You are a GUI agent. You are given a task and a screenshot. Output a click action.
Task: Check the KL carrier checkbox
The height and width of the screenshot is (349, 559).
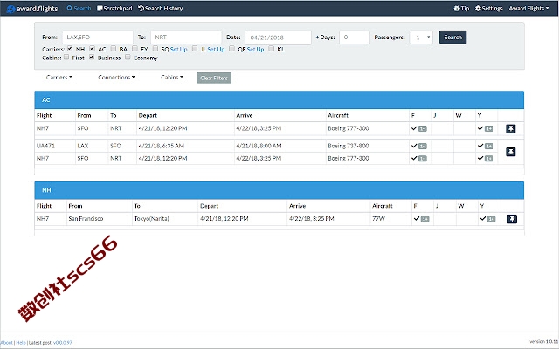point(271,49)
